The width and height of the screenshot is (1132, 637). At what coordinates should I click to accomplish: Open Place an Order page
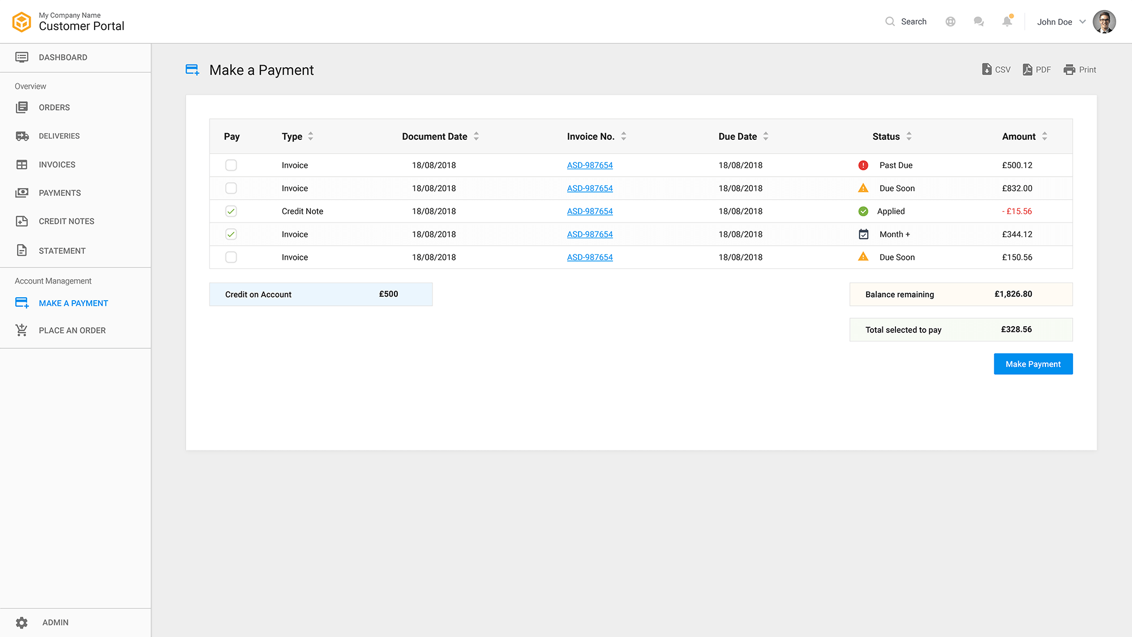pos(72,331)
